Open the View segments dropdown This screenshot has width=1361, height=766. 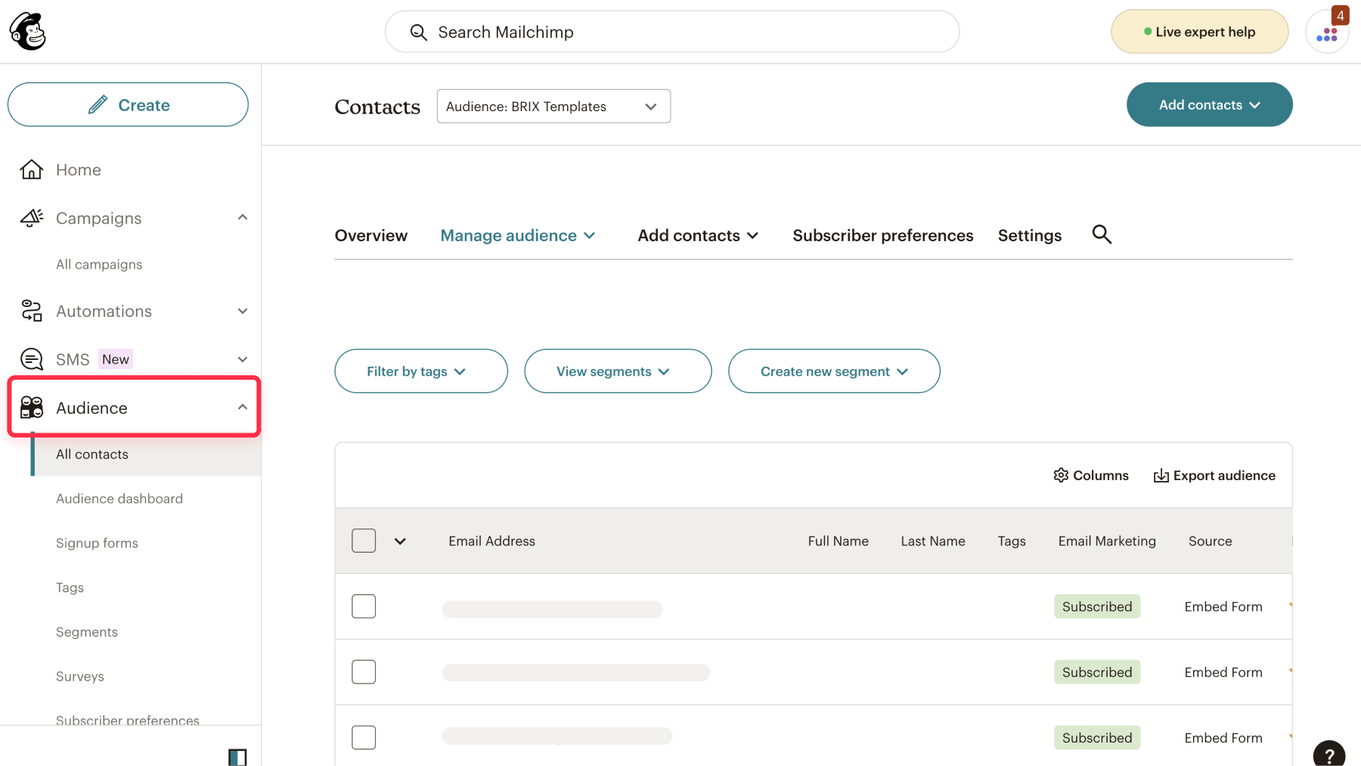(618, 371)
